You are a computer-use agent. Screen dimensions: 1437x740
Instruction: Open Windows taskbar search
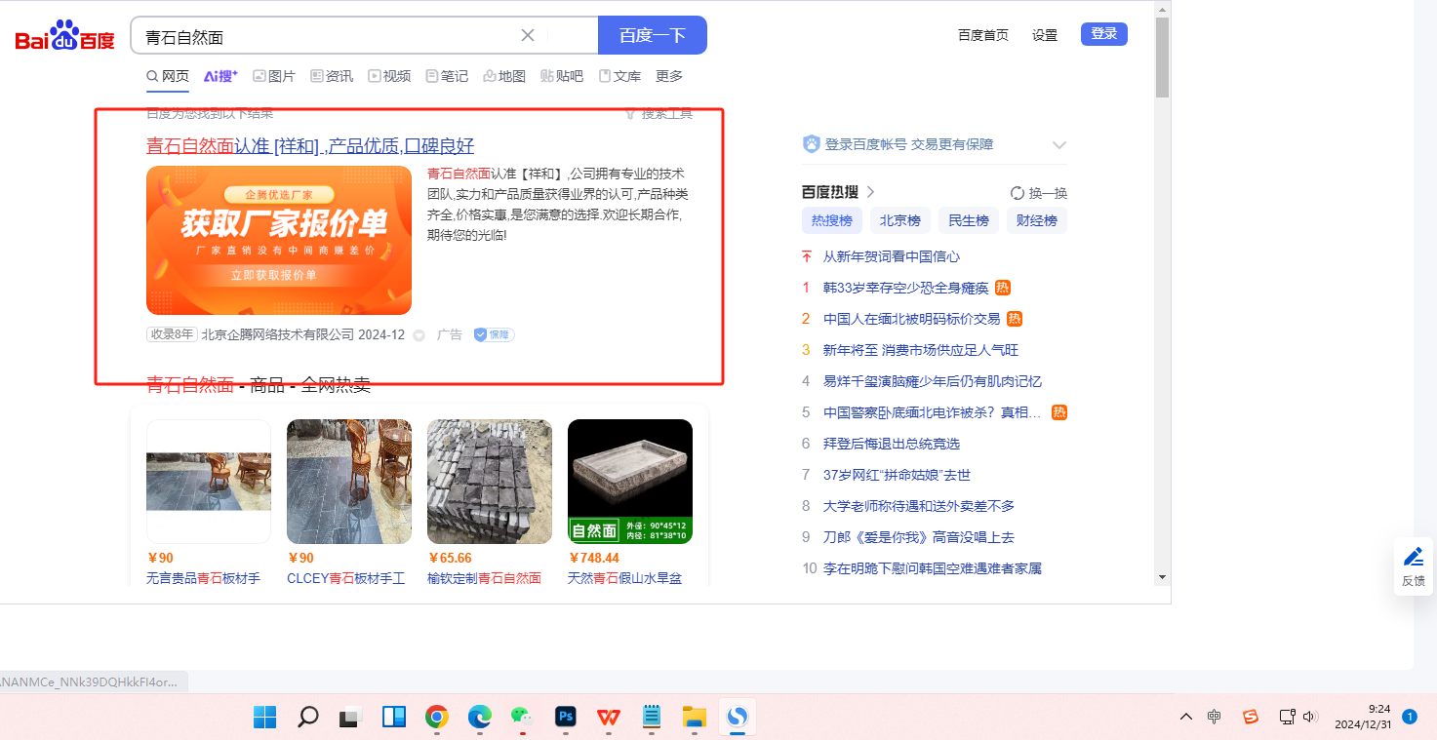[307, 718]
